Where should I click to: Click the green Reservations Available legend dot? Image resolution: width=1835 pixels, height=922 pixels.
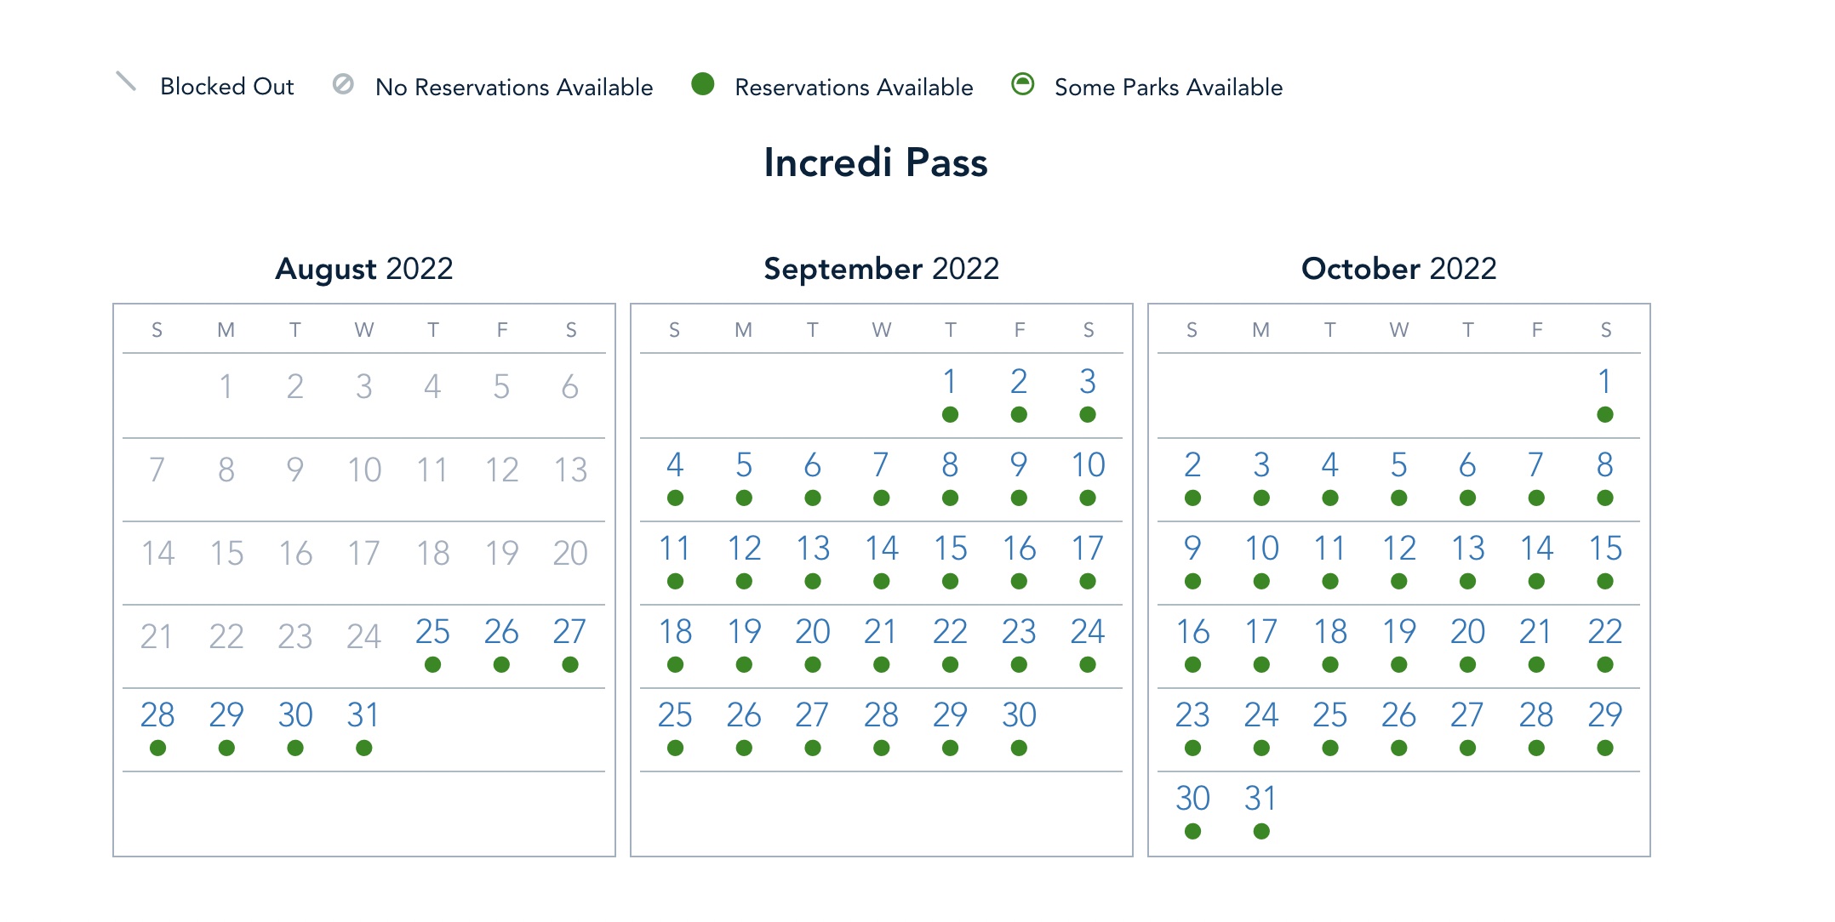pyautogui.click(x=702, y=83)
